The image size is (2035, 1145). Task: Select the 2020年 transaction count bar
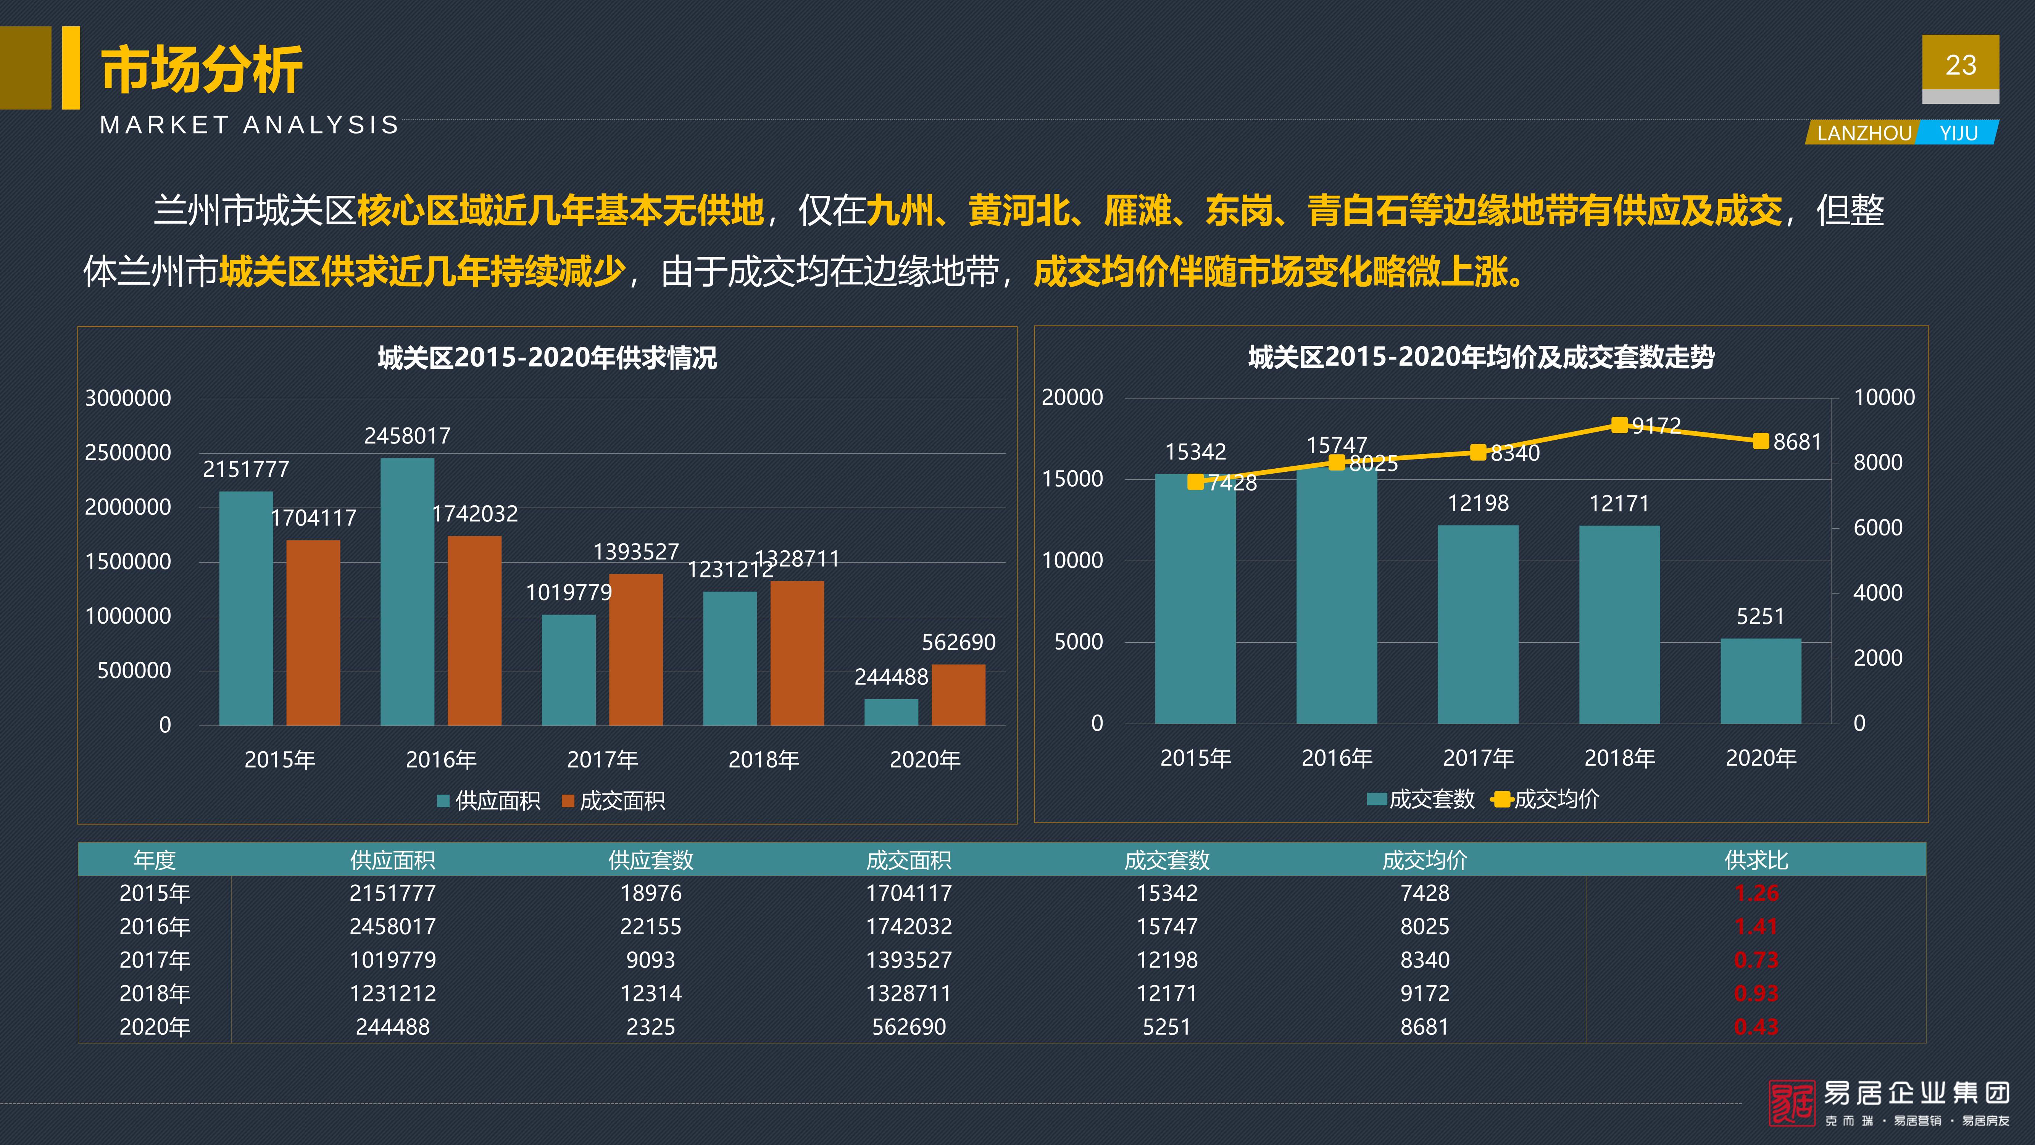[x=1761, y=681]
